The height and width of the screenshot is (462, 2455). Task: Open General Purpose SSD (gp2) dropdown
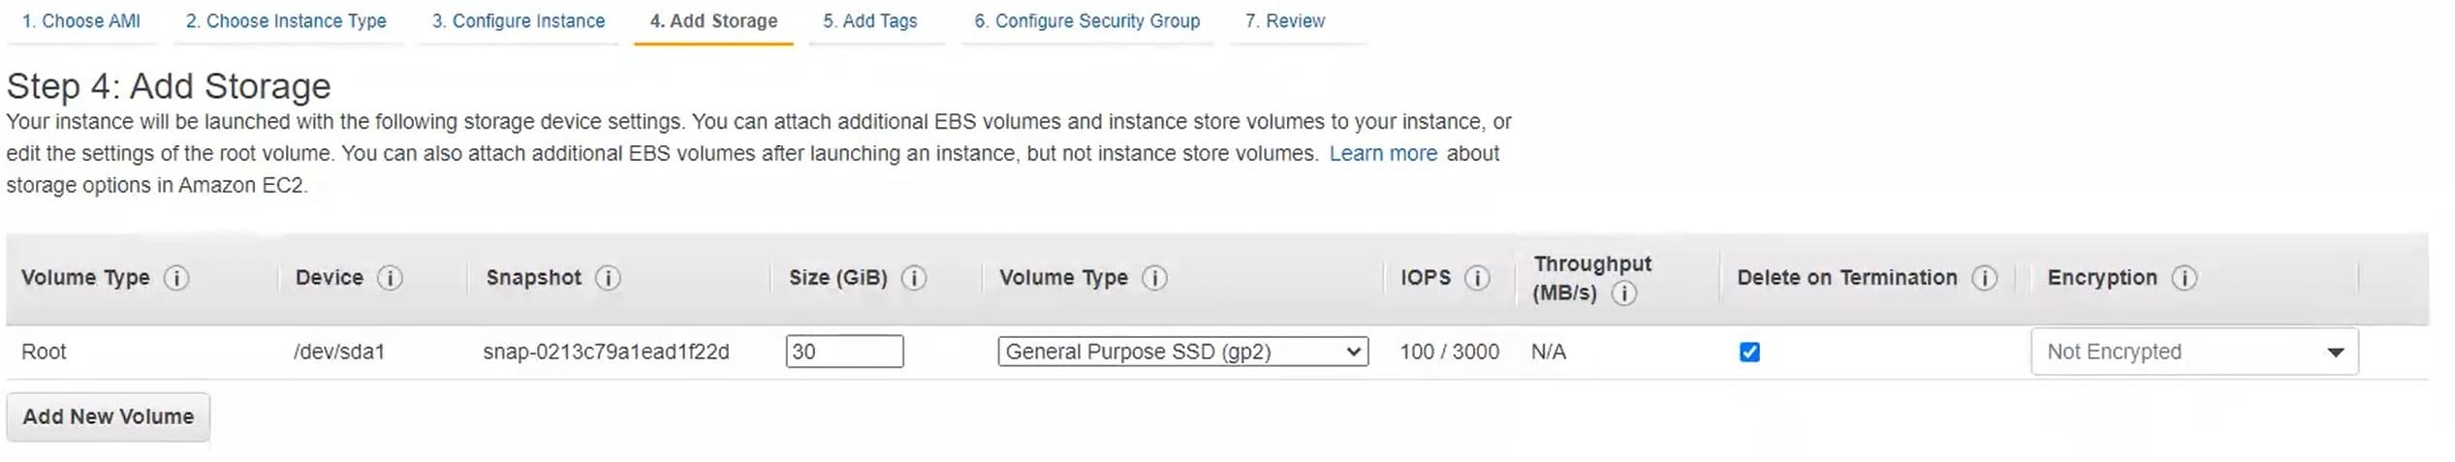1182,352
